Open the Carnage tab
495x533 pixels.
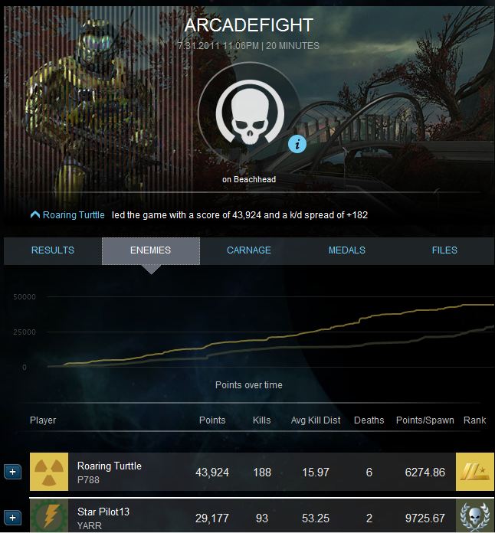[x=249, y=250]
